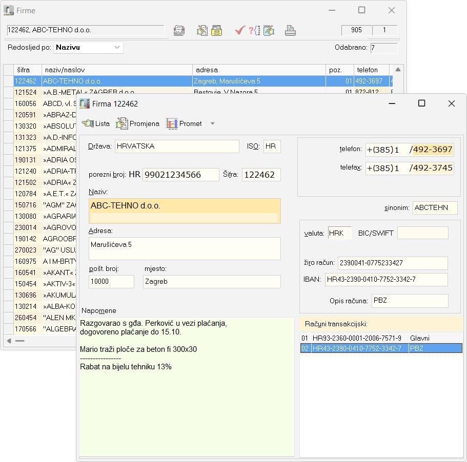Sort list by the šifra column header

(27, 70)
